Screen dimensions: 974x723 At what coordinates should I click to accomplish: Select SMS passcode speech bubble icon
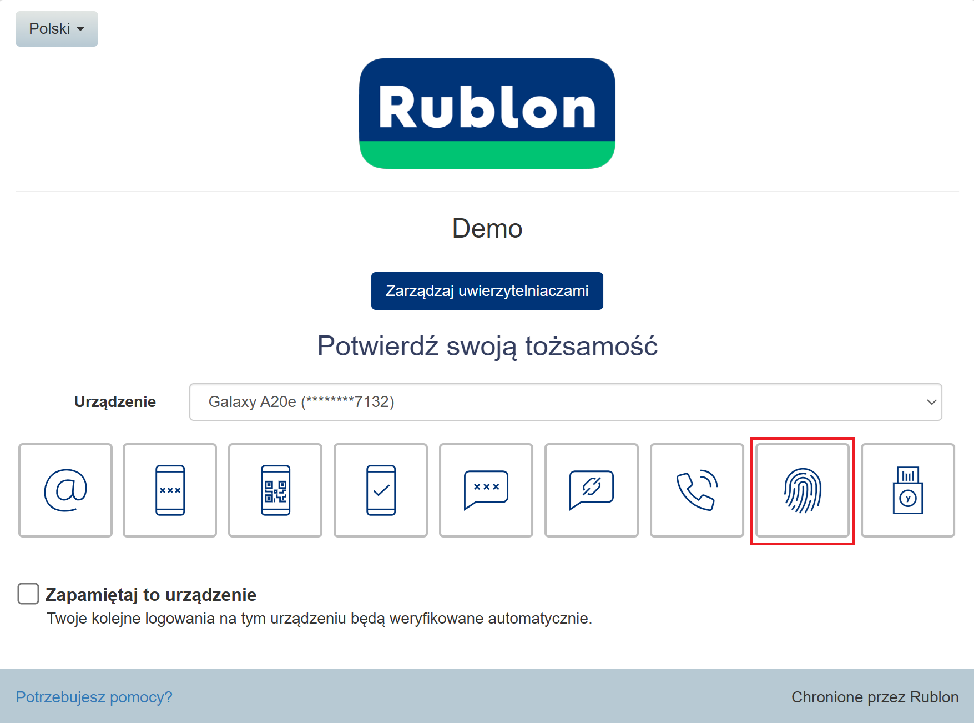(486, 490)
